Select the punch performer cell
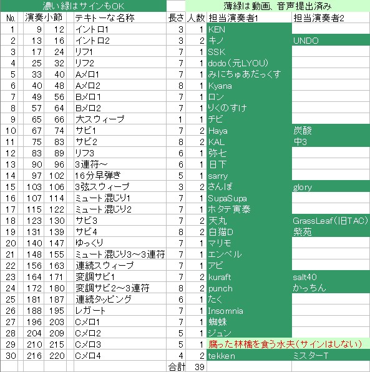Image resolution: width=370 pixels, height=372 pixels. click(250, 288)
